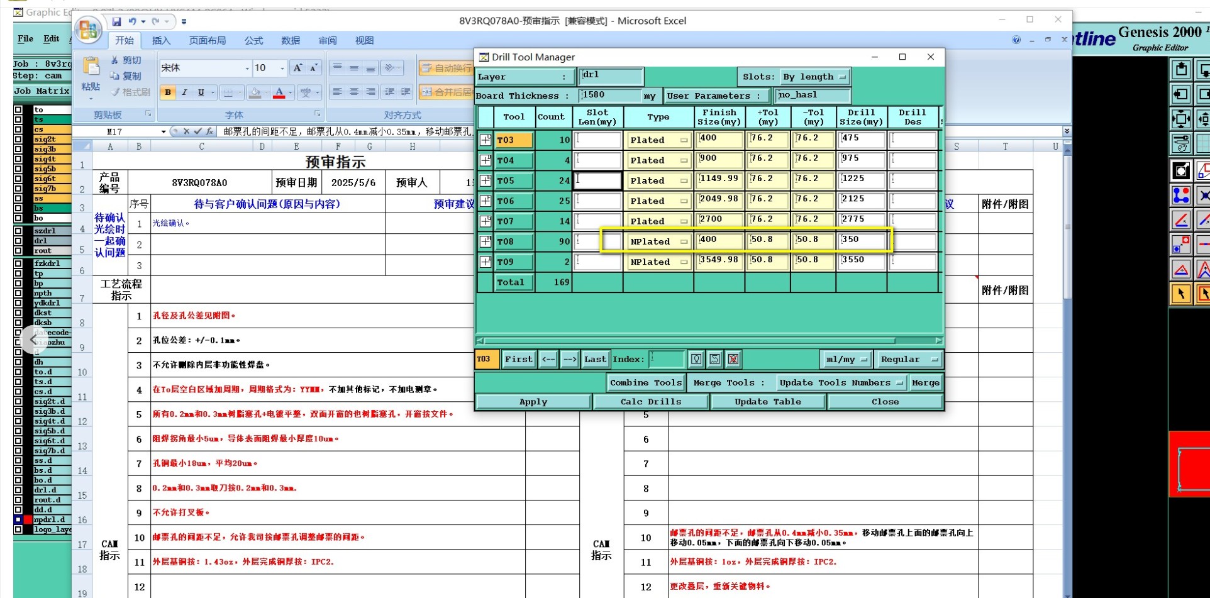Click the clear index red X icon

click(733, 359)
